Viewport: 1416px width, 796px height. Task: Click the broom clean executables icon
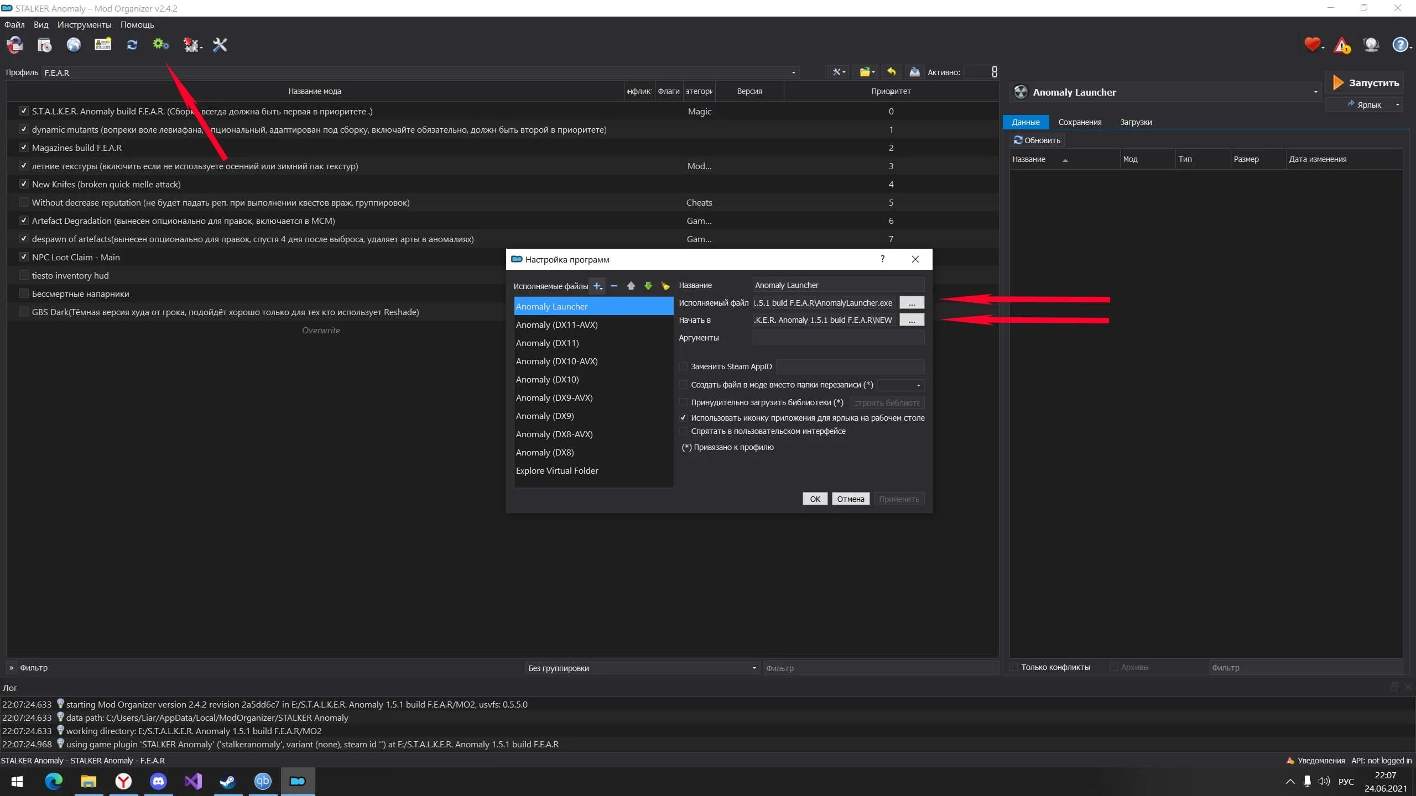665,286
